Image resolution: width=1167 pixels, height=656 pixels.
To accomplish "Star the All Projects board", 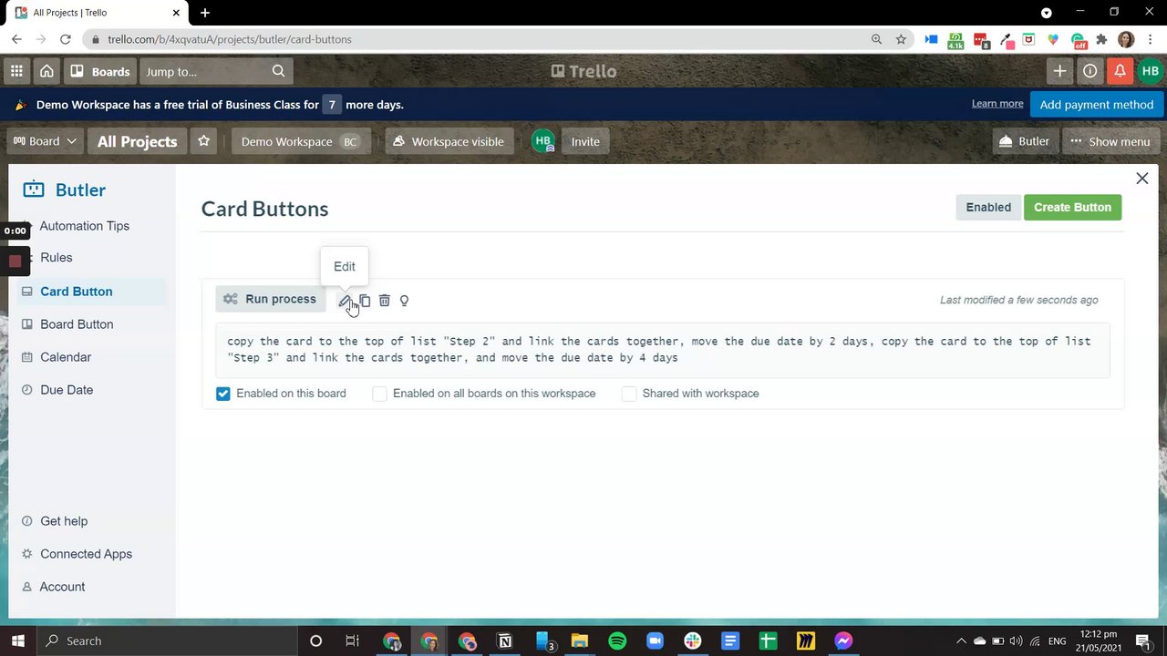I will pyautogui.click(x=203, y=141).
